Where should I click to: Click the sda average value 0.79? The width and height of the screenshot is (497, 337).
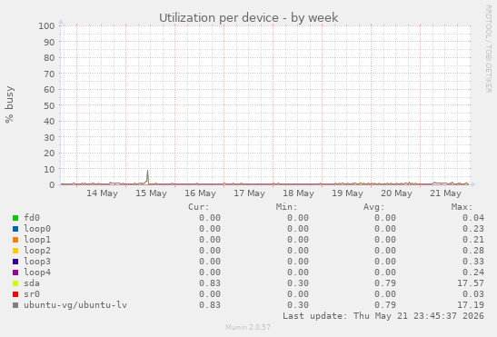point(385,283)
